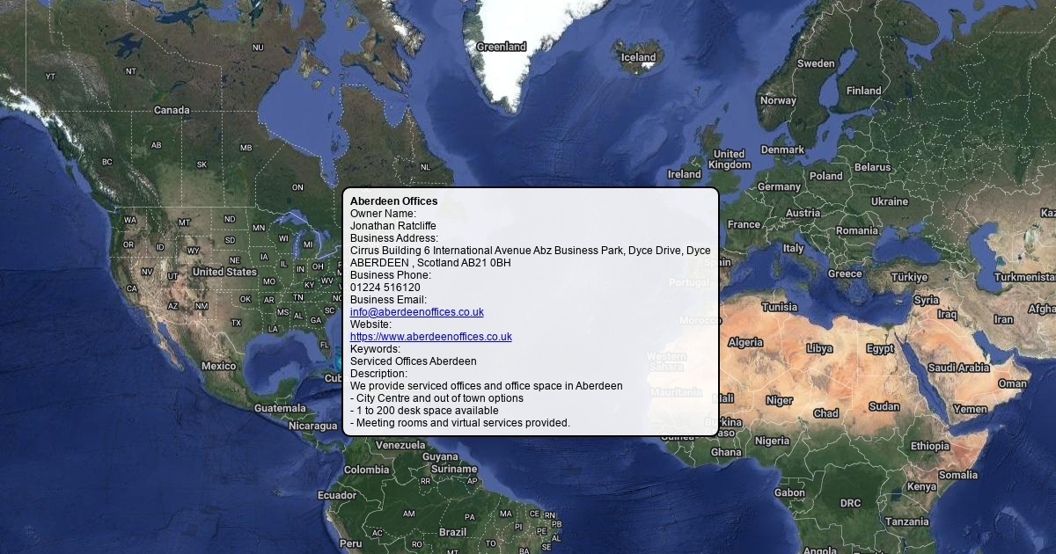Viewport: 1056px width, 554px height.
Task: Click the Libya label on the map
Action: click(x=819, y=348)
